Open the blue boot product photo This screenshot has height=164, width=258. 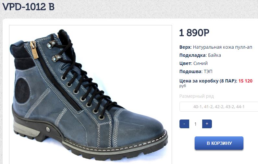(91, 95)
